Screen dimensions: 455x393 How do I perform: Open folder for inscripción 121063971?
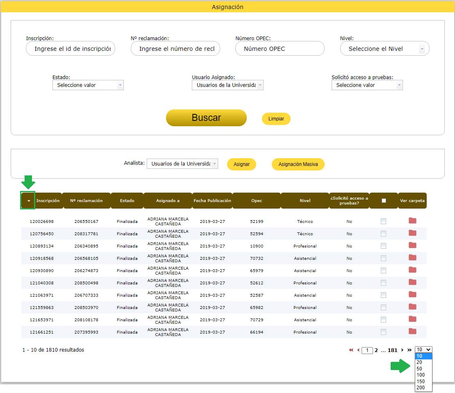[x=412, y=295]
